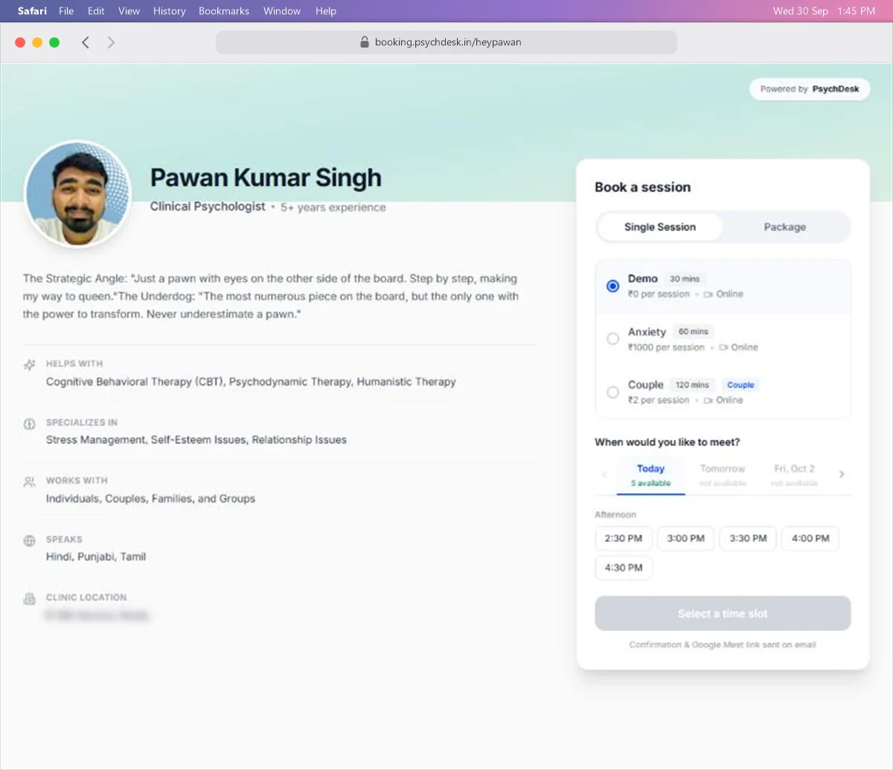This screenshot has height=770, width=893.
Task: Open the View menu
Action: click(129, 11)
